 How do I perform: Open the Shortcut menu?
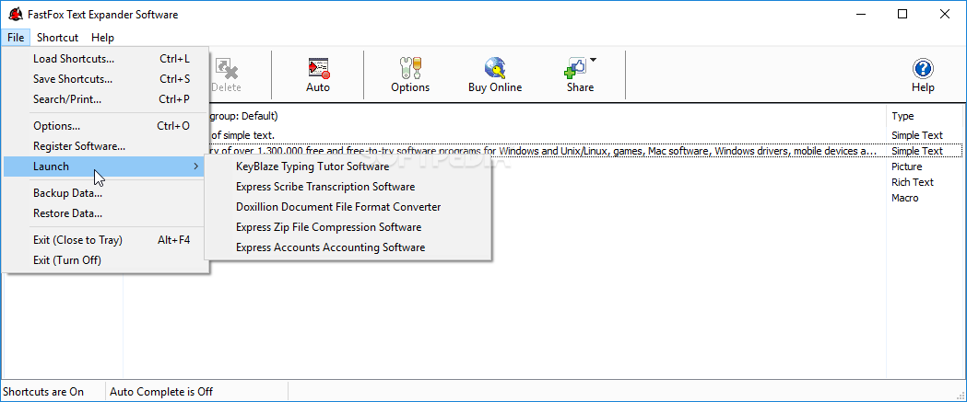pyautogui.click(x=57, y=38)
